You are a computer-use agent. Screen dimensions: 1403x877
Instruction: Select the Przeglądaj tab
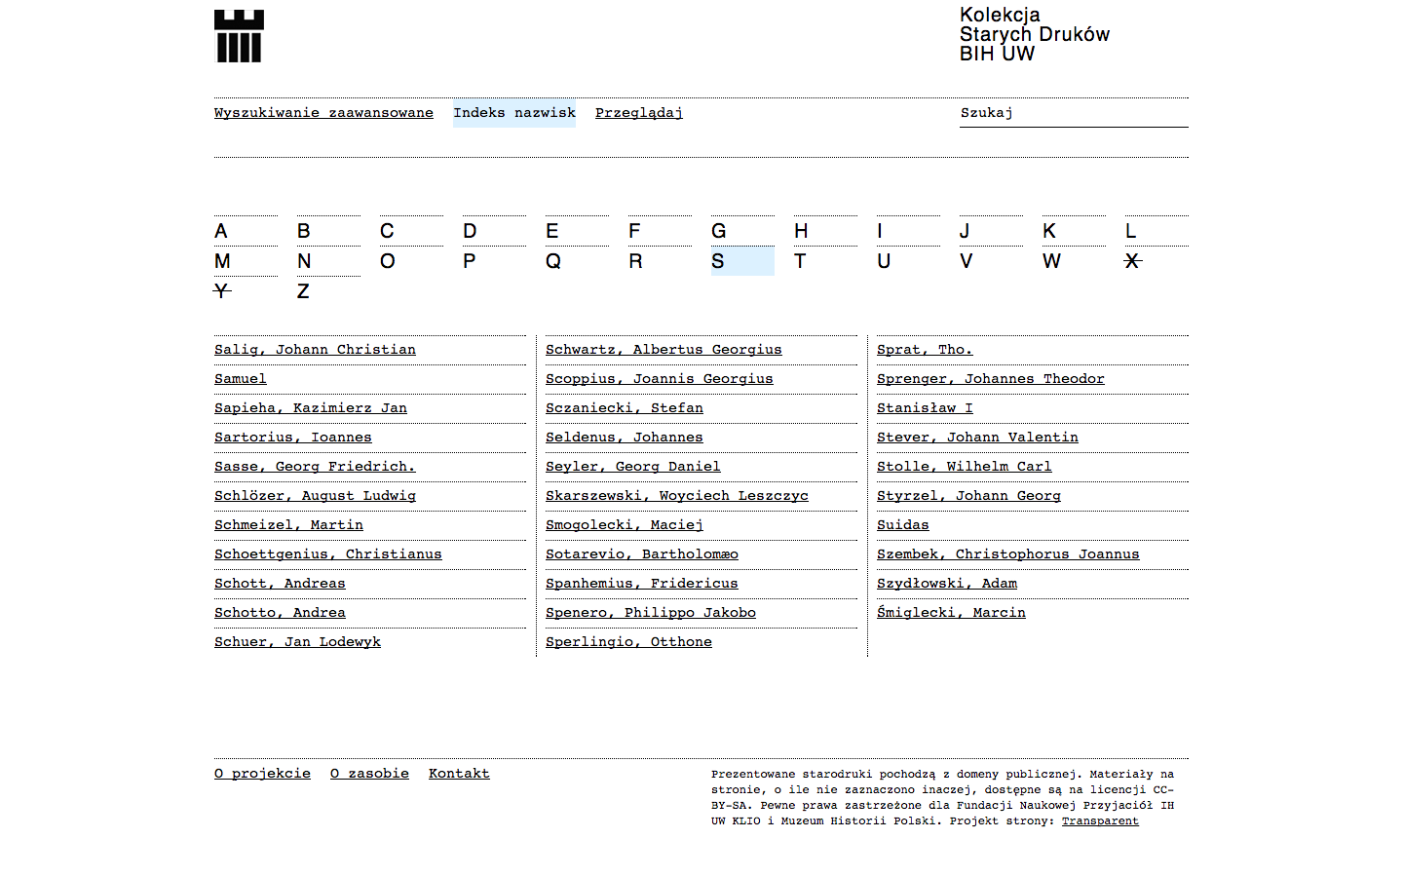tap(638, 112)
